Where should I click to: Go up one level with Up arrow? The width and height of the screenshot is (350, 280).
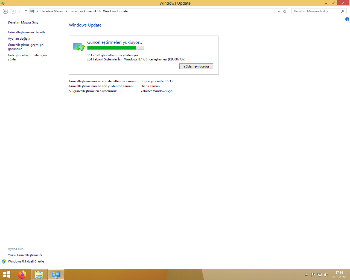pyautogui.click(x=26, y=11)
